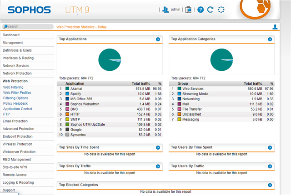The height and width of the screenshot is (195, 291).
Task: Expand Email Protection menu
Action: click(27, 121)
